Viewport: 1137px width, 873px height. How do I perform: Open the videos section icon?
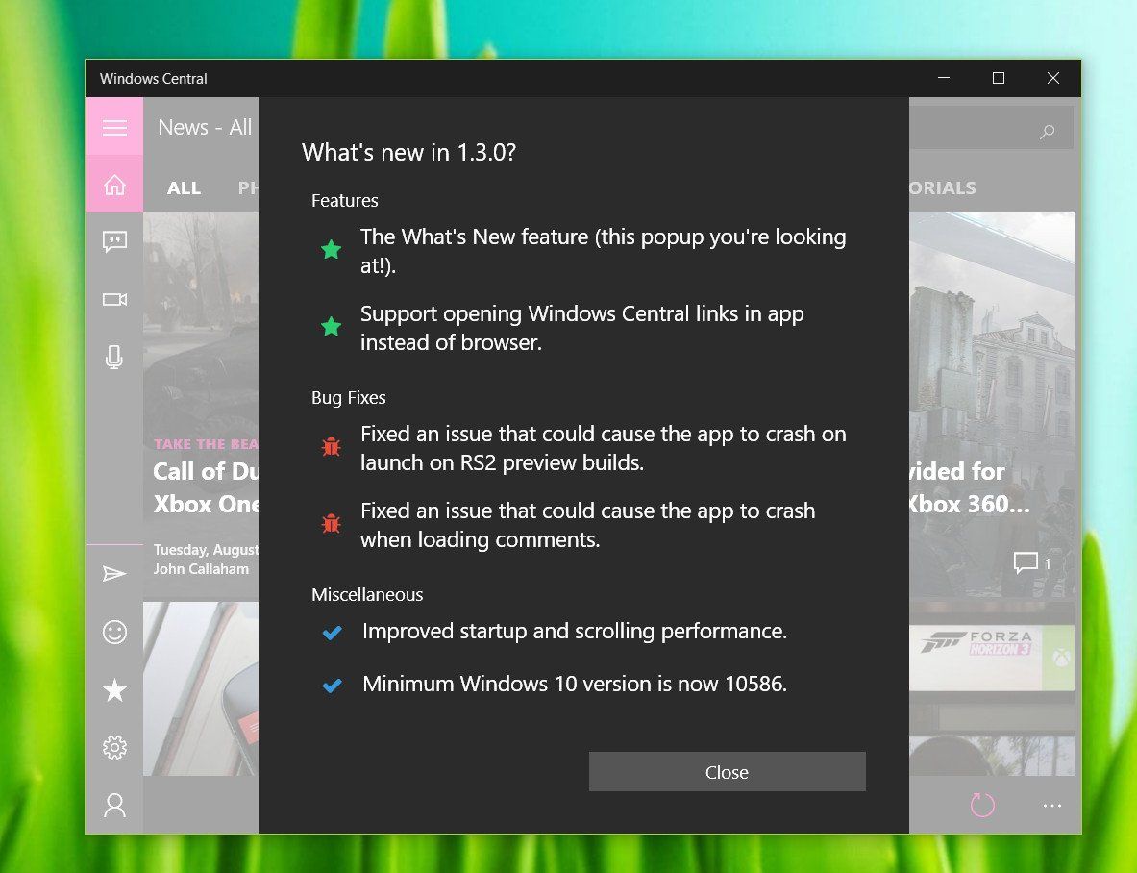(x=114, y=299)
